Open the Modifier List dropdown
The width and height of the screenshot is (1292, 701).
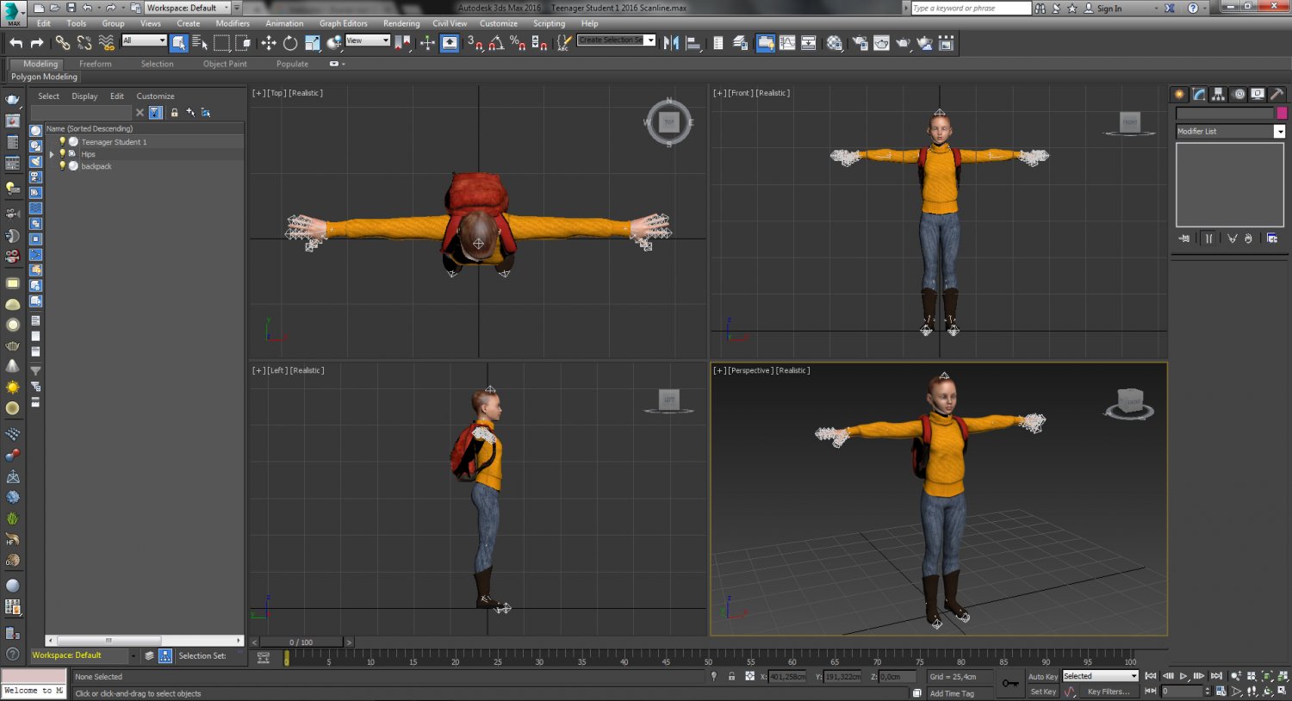(x=1230, y=131)
